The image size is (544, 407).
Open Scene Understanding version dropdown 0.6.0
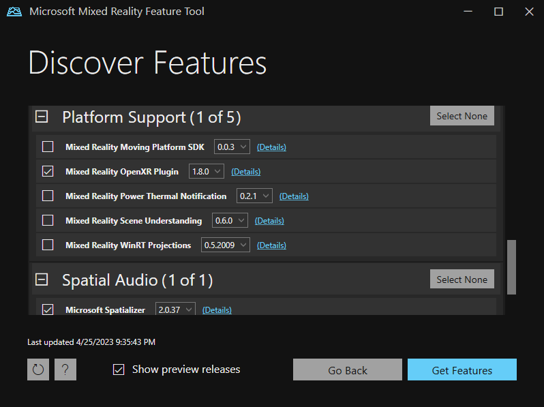(x=230, y=220)
